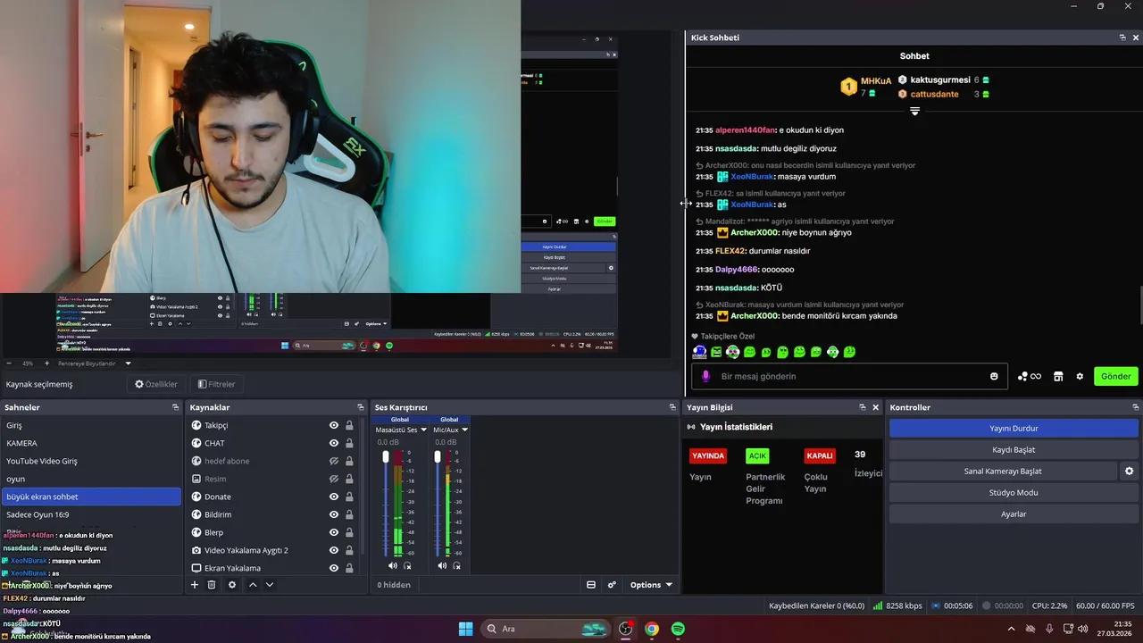Add a new source with plus icon
Screen dimensions: 1143x643
tap(194, 585)
